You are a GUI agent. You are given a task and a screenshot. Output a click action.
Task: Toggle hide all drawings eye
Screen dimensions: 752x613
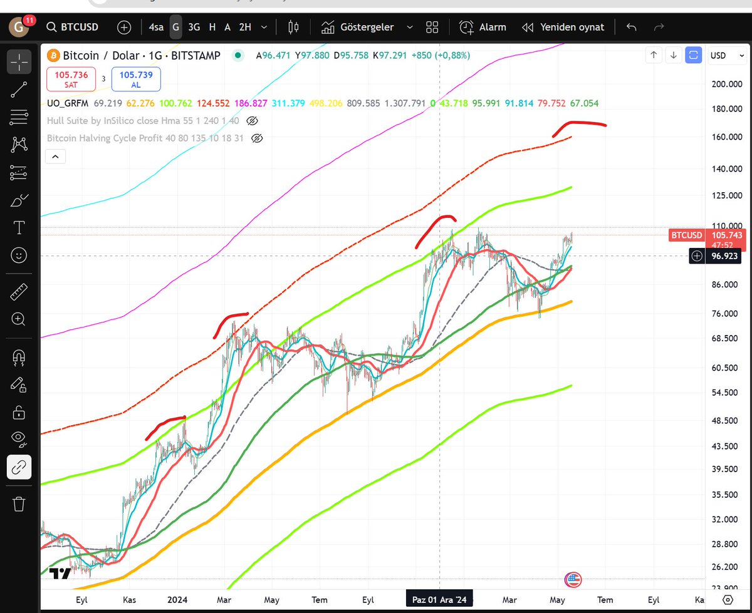pyautogui.click(x=19, y=440)
